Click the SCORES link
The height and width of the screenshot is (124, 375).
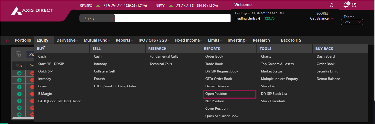(x=322, y=13)
